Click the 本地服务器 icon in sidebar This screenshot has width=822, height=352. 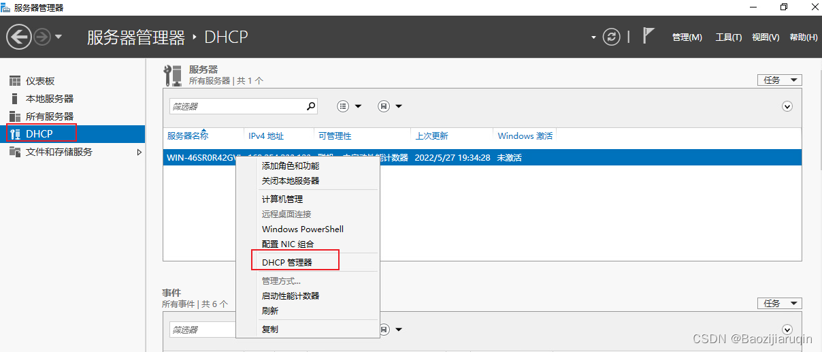14,99
